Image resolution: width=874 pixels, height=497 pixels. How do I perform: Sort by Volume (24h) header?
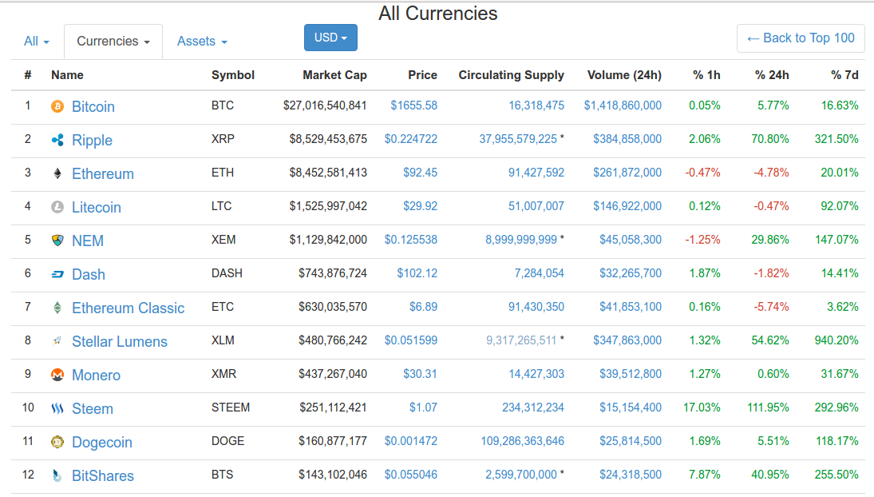coord(624,75)
